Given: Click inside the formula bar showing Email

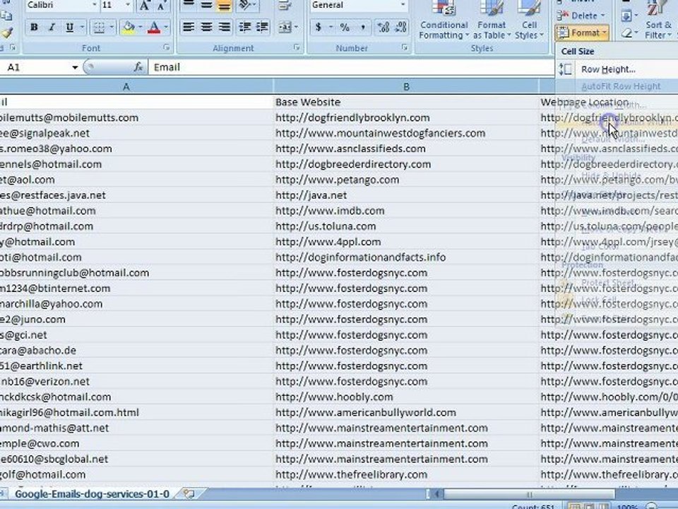Looking at the screenshot, I should (351, 67).
